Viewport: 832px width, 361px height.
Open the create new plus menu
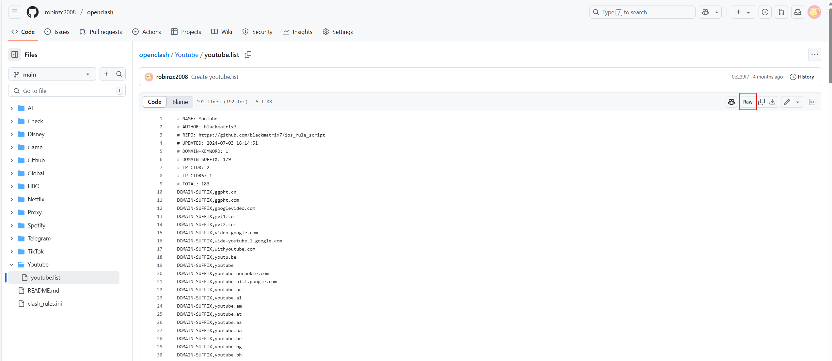743,12
